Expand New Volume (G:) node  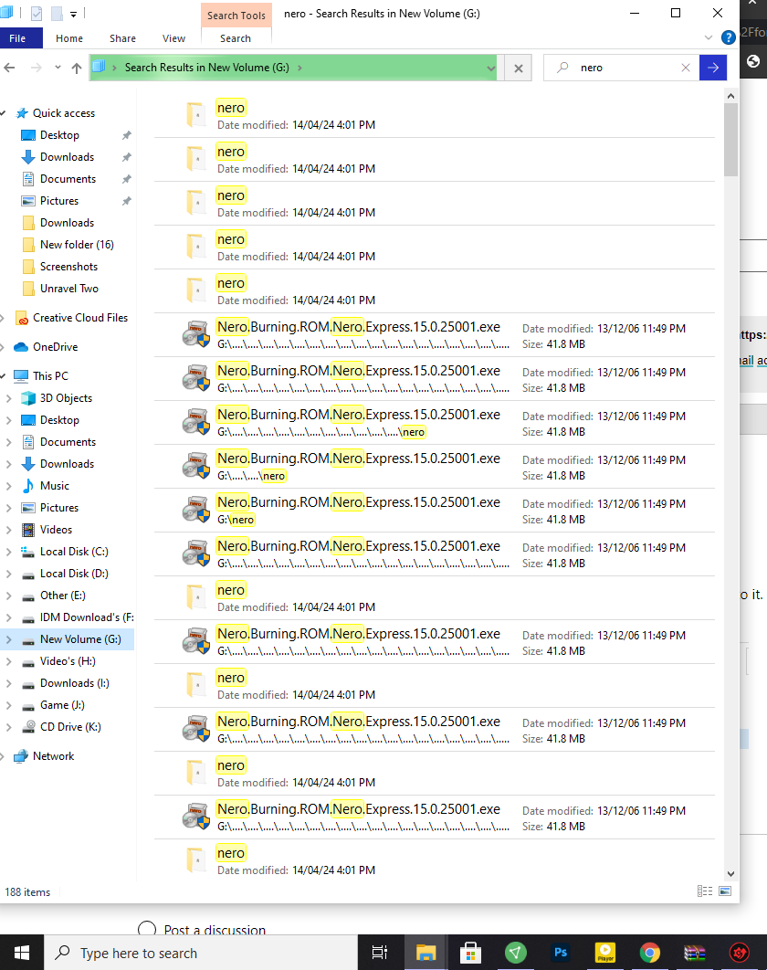tap(8, 639)
